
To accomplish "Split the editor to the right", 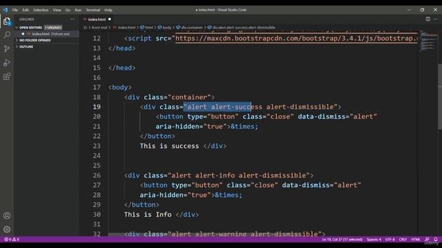I will (x=428, y=19).
